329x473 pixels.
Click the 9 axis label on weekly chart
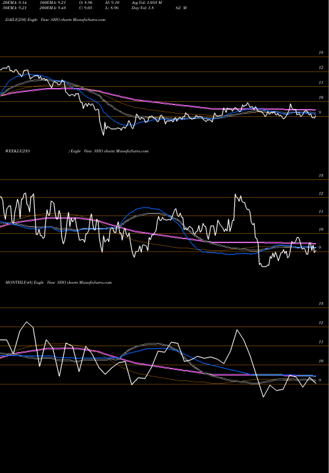320,248
